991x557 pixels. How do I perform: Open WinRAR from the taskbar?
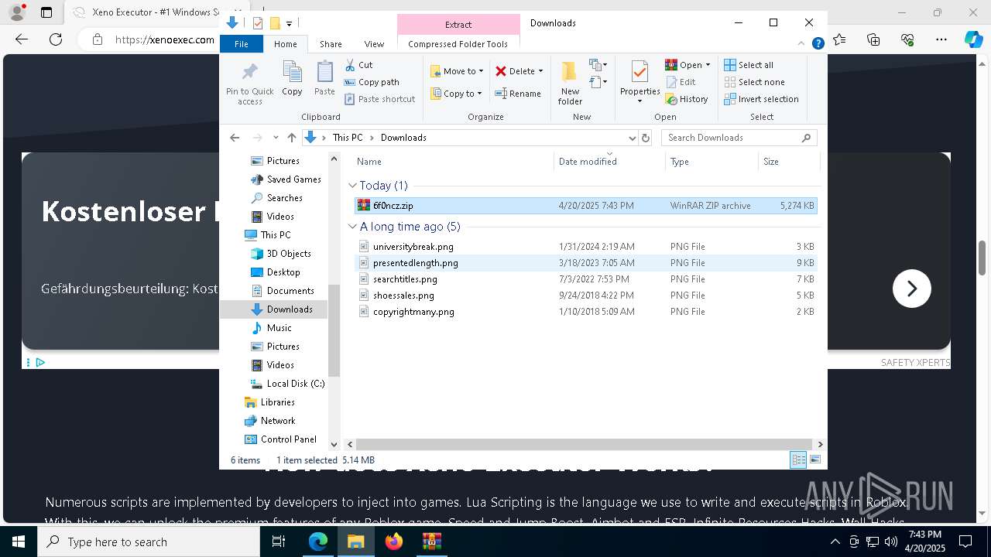[431, 542]
